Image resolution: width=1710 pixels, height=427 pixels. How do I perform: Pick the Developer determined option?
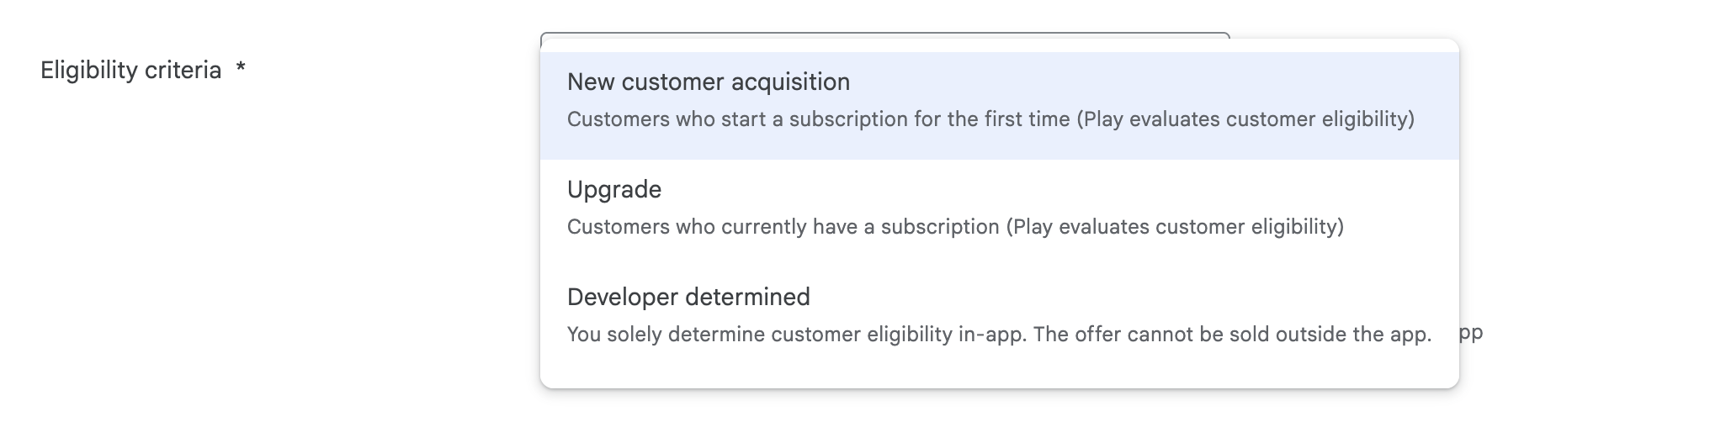click(999, 320)
